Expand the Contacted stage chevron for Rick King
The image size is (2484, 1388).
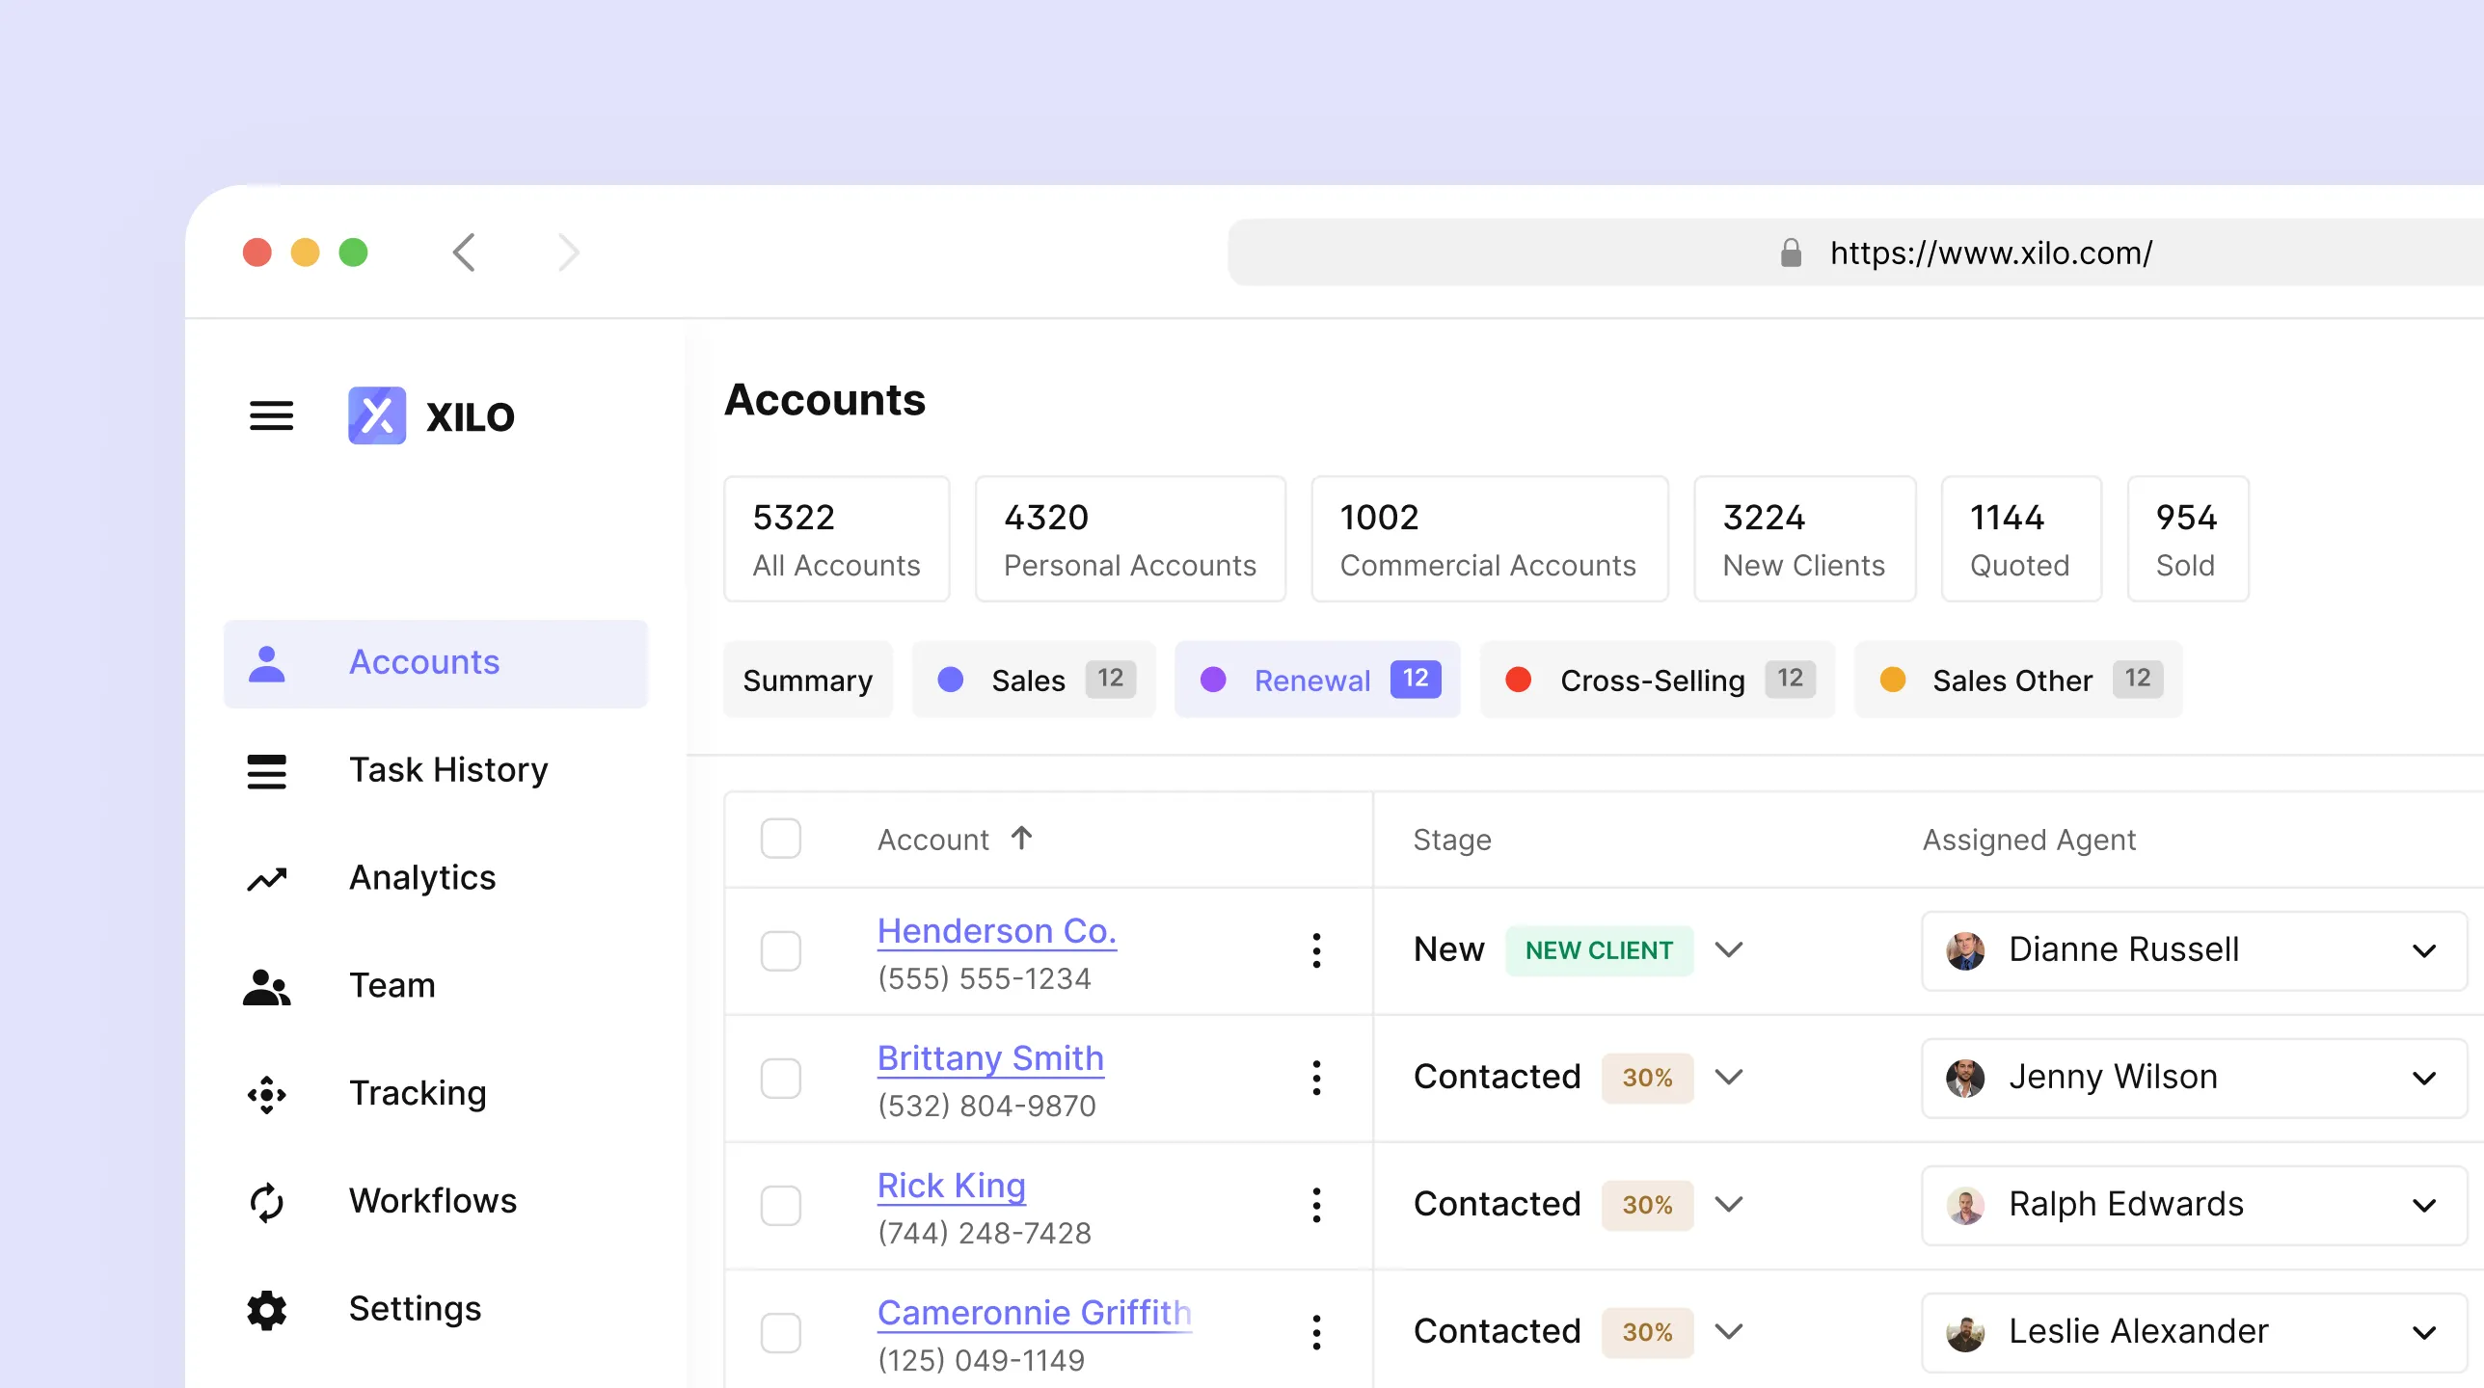(1729, 1204)
